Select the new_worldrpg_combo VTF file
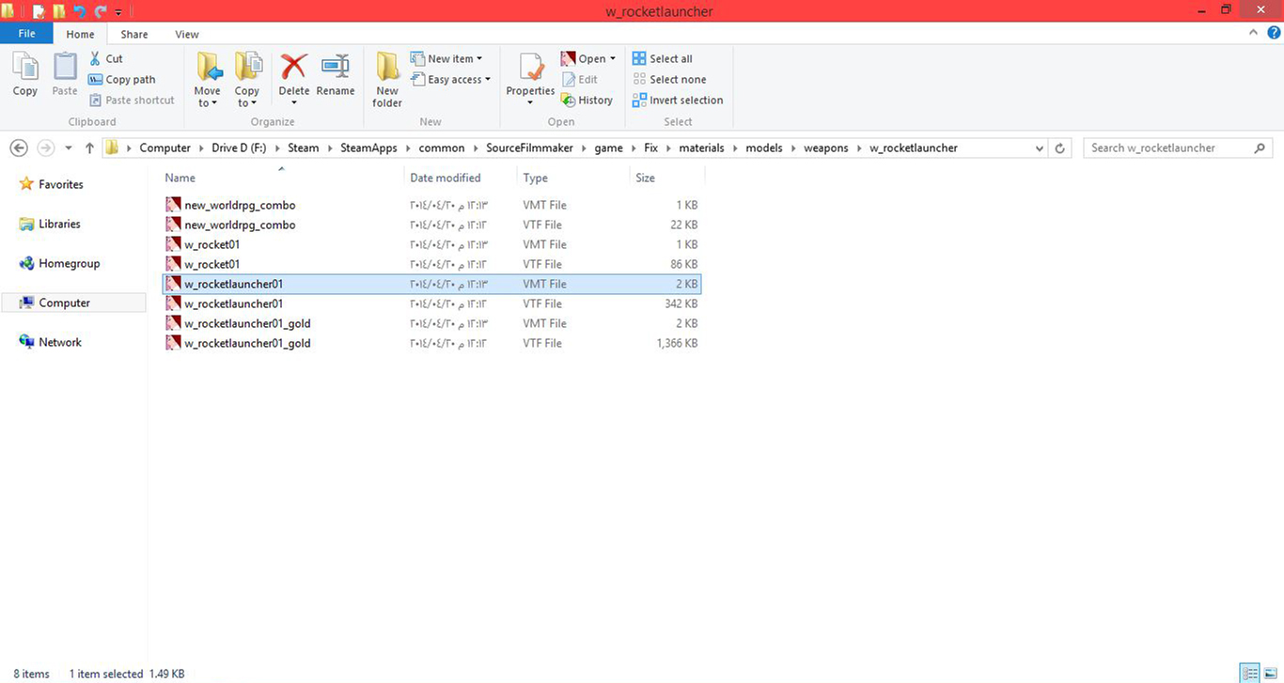This screenshot has width=1284, height=683. tap(431, 225)
